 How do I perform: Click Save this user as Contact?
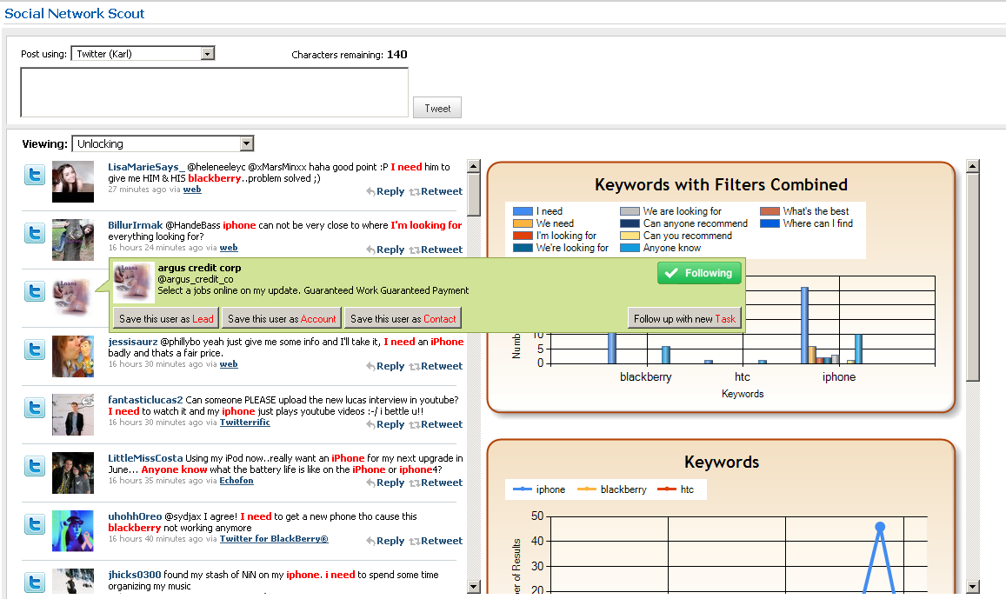click(403, 319)
